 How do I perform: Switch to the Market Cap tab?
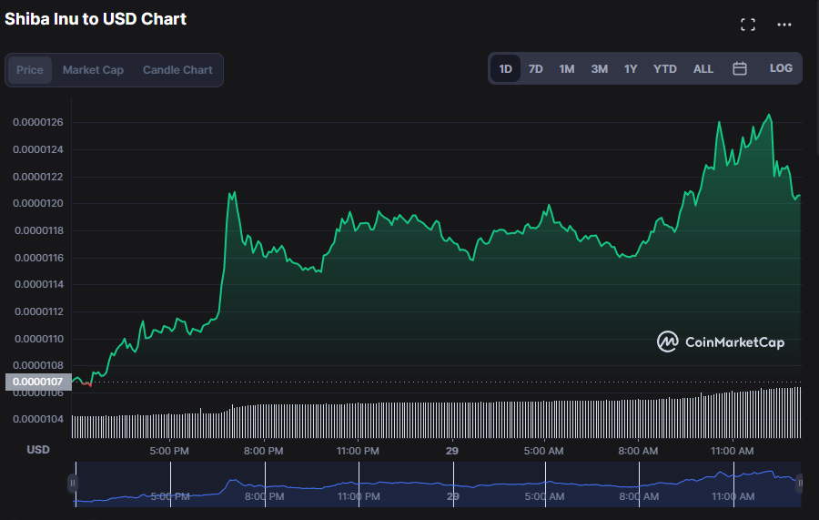(93, 70)
